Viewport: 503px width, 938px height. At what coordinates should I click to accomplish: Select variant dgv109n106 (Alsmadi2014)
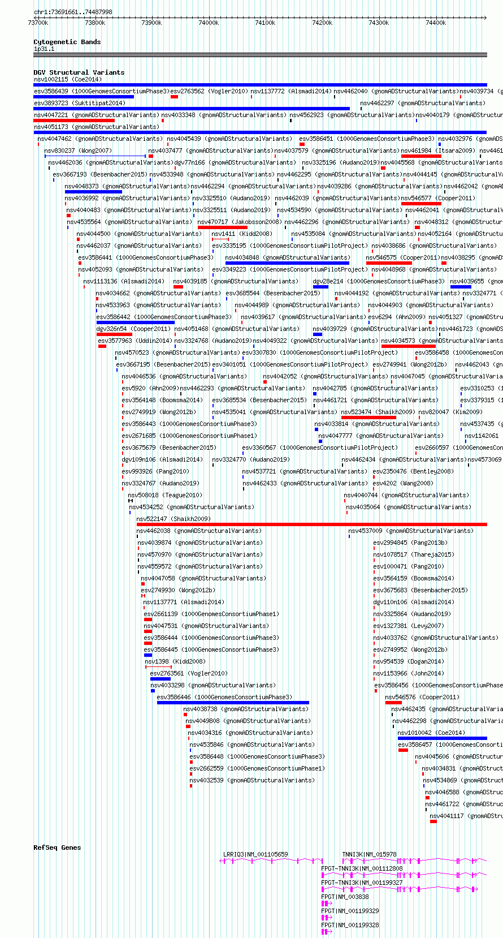tap(162, 459)
